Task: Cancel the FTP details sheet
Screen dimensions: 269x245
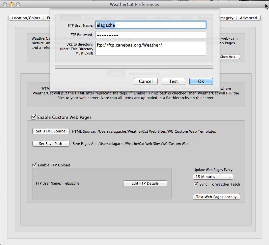Action: [146, 81]
